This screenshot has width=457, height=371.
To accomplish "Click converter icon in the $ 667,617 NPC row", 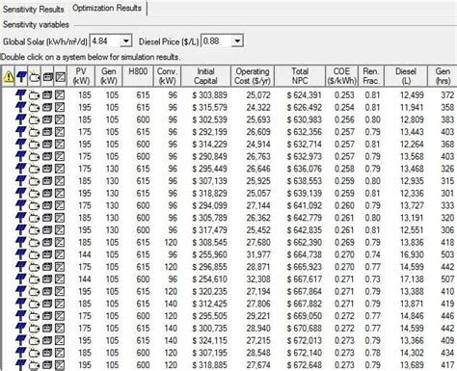I will 60,279.
